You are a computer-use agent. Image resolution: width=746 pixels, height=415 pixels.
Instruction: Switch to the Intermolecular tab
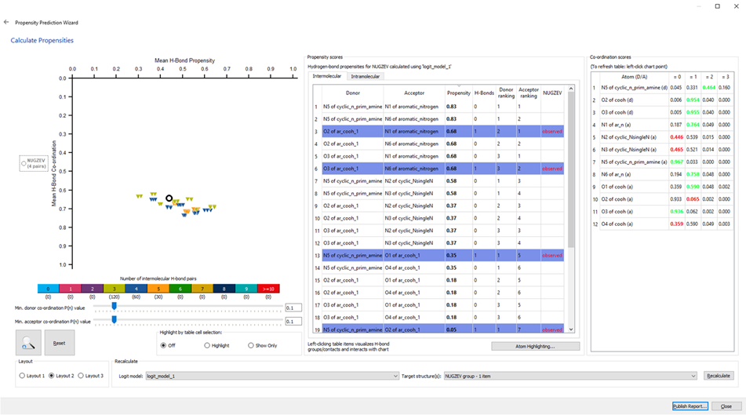click(x=329, y=76)
